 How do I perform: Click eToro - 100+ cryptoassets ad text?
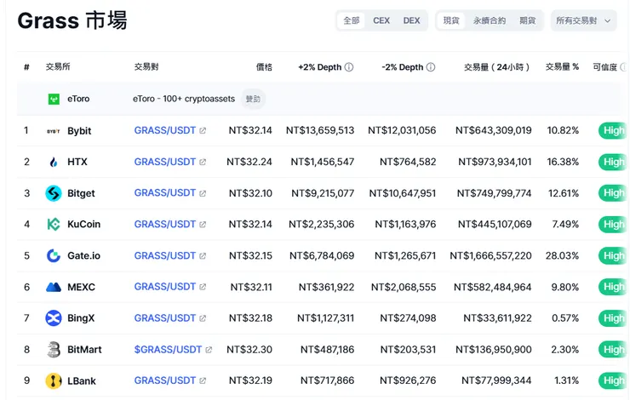point(184,99)
